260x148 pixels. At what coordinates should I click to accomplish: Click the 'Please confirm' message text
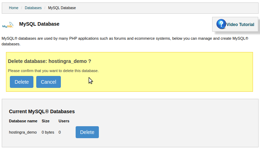pyautogui.click(x=53, y=71)
